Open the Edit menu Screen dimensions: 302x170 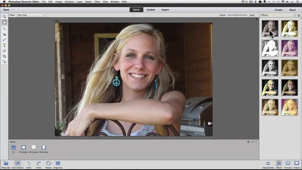(x=50, y=1)
